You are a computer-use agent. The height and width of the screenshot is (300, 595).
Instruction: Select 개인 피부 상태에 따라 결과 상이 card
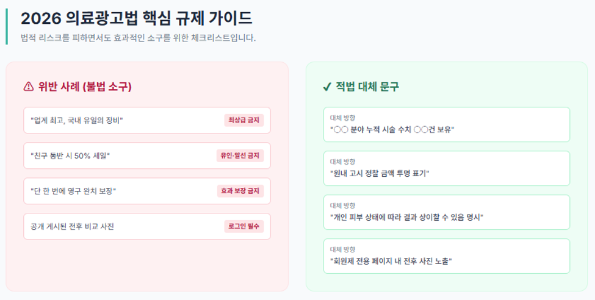pyautogui.click(x=447, y=212)
